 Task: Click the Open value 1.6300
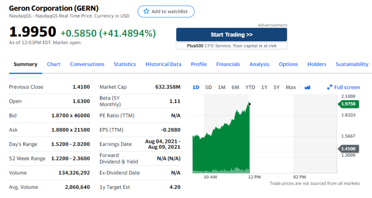(81, 101)
